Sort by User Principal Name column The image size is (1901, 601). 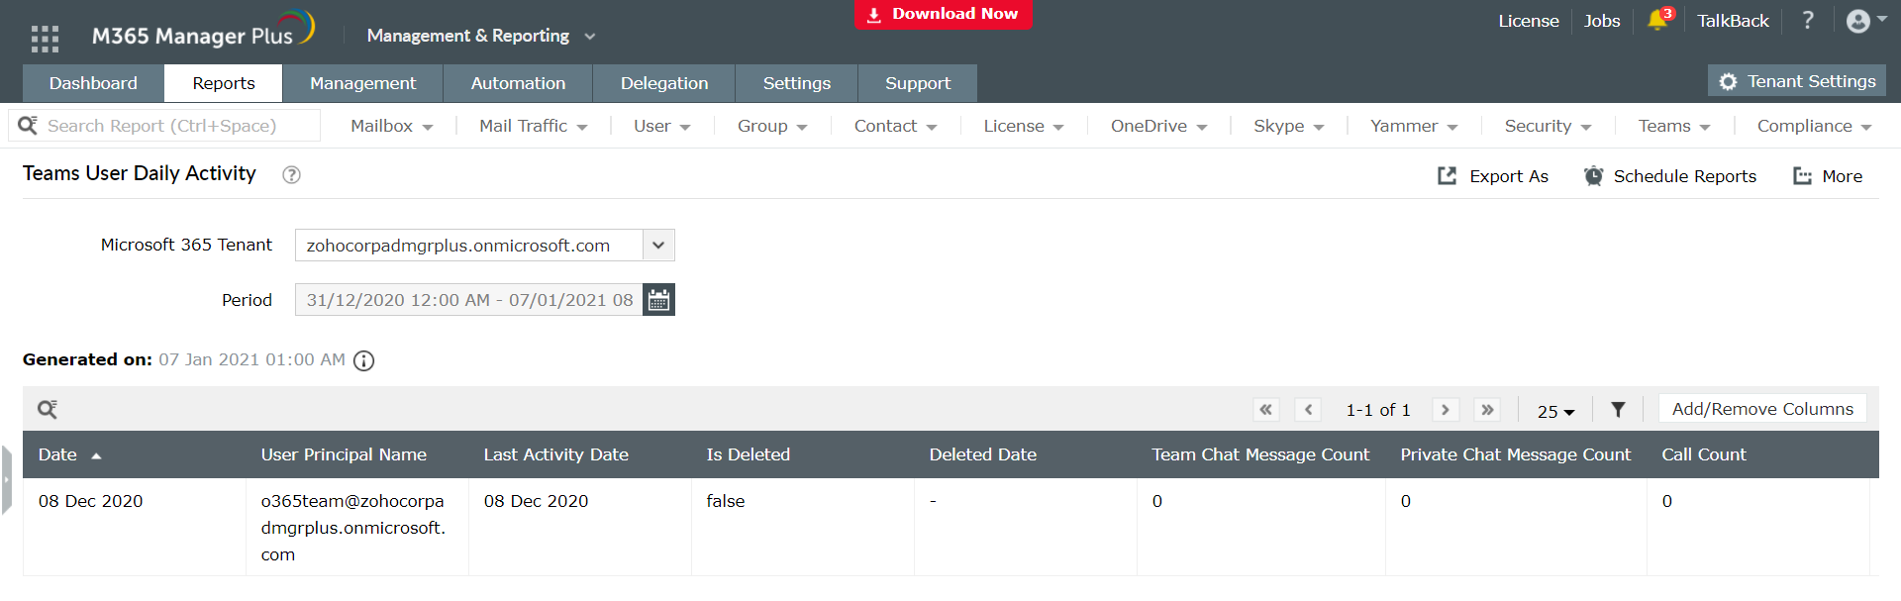click(344, 454)
